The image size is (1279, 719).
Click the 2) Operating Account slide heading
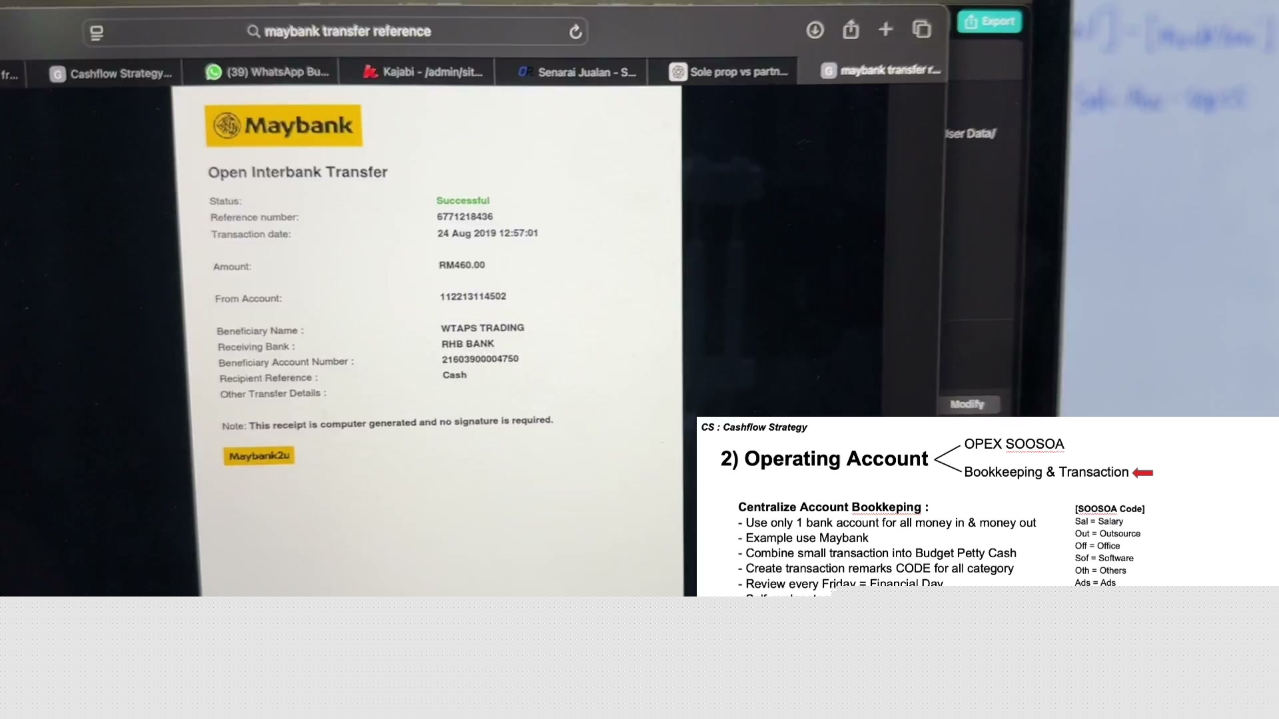point(824,459)
